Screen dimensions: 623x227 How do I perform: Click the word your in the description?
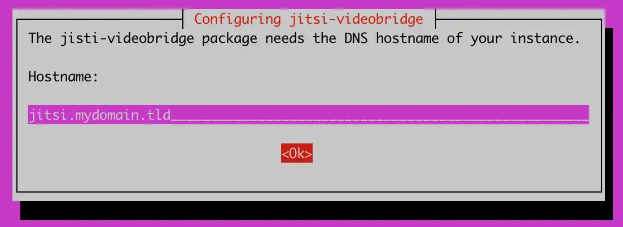(486, 40)
